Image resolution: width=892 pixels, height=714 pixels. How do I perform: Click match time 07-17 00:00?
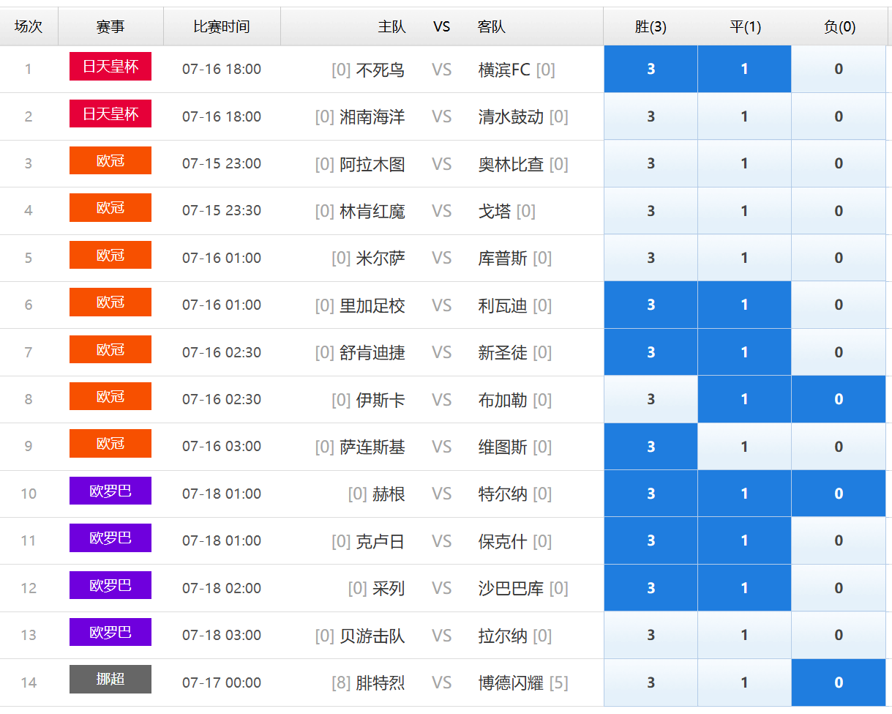[x=222, y=683]
